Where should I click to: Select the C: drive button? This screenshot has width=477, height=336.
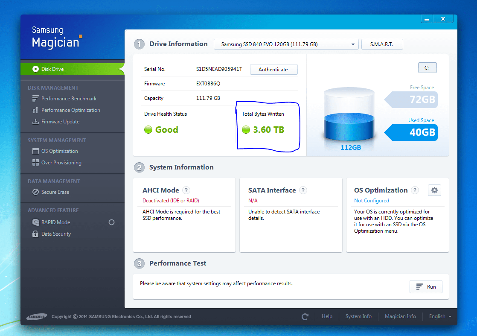point(427,68)
